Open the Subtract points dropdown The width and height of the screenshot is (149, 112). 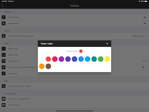[139, 36]
